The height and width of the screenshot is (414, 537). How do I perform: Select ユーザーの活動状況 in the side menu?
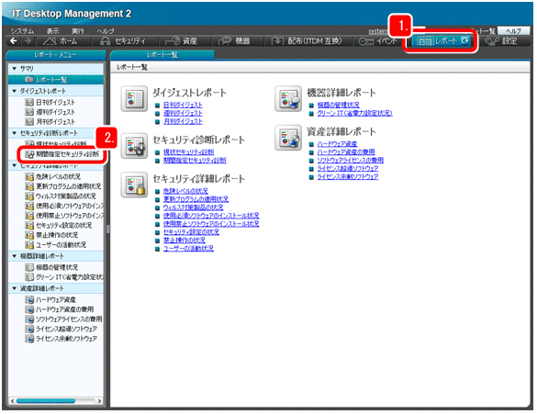coord(55,245)
